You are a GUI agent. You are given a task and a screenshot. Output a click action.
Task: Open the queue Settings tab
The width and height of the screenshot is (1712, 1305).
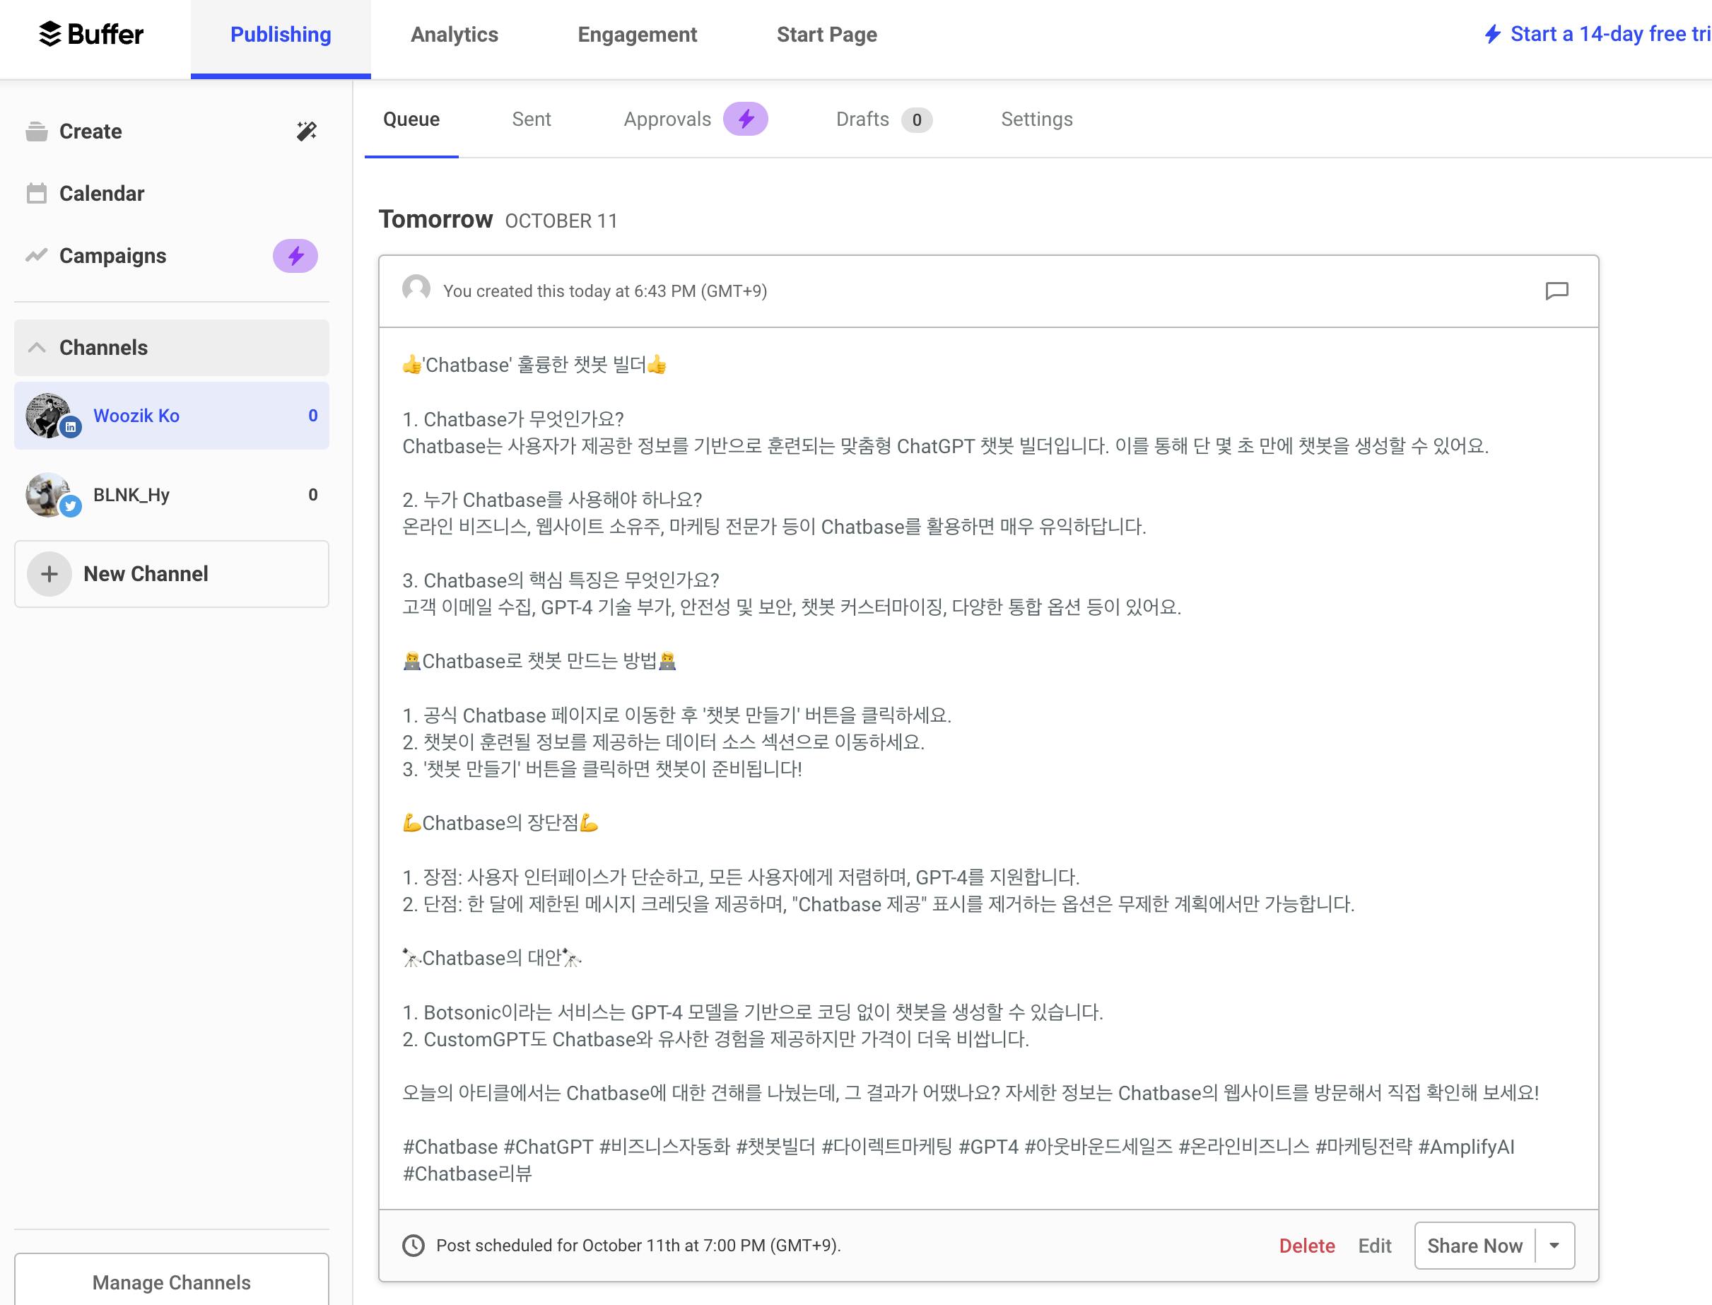(x=1036, y=119)
